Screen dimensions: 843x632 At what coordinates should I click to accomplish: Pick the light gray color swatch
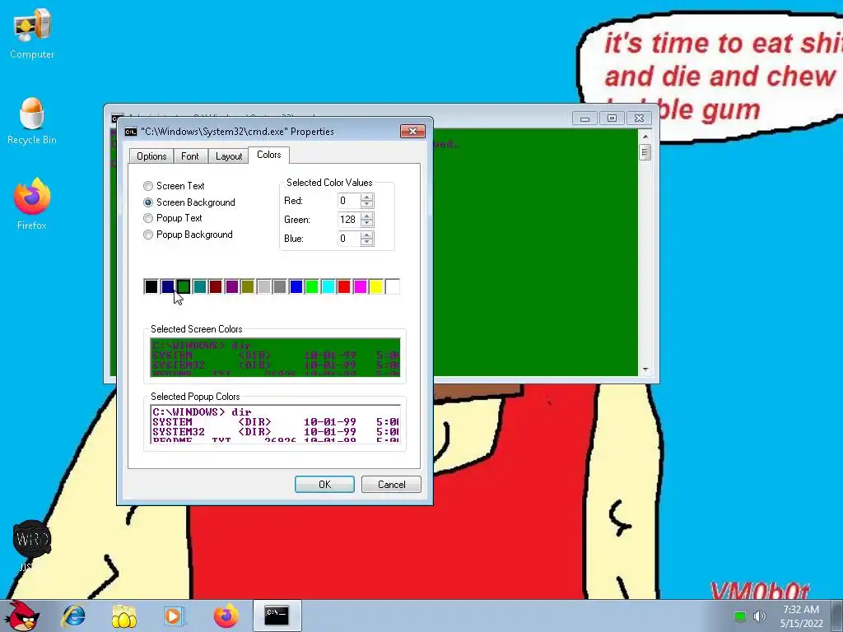click(x=264, y=286)
